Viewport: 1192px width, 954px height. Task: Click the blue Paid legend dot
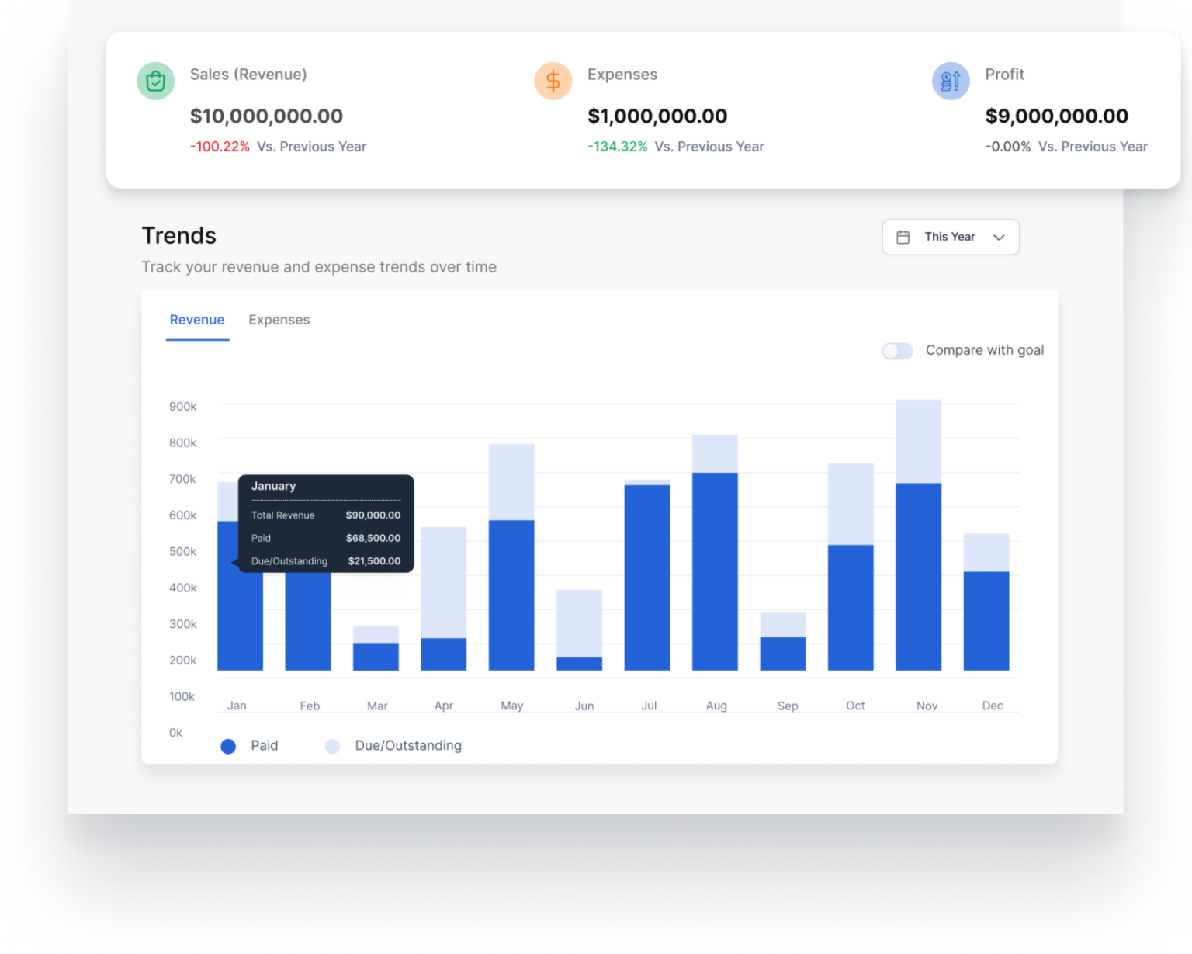(x=228, y=746)
